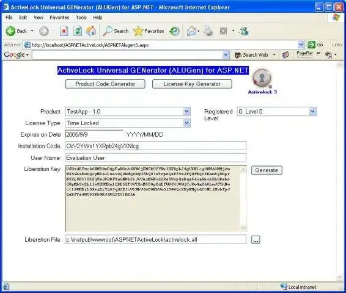
Task: Click the PageRank indicator
Action: [304, 54]
